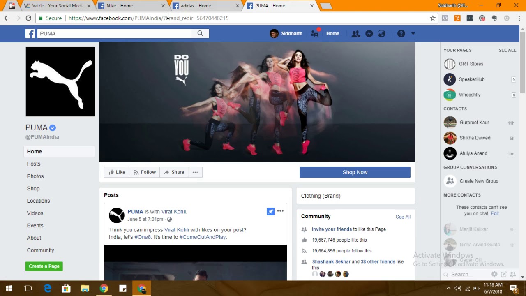Select Posts in page sidebar

(x=34, y=164)
